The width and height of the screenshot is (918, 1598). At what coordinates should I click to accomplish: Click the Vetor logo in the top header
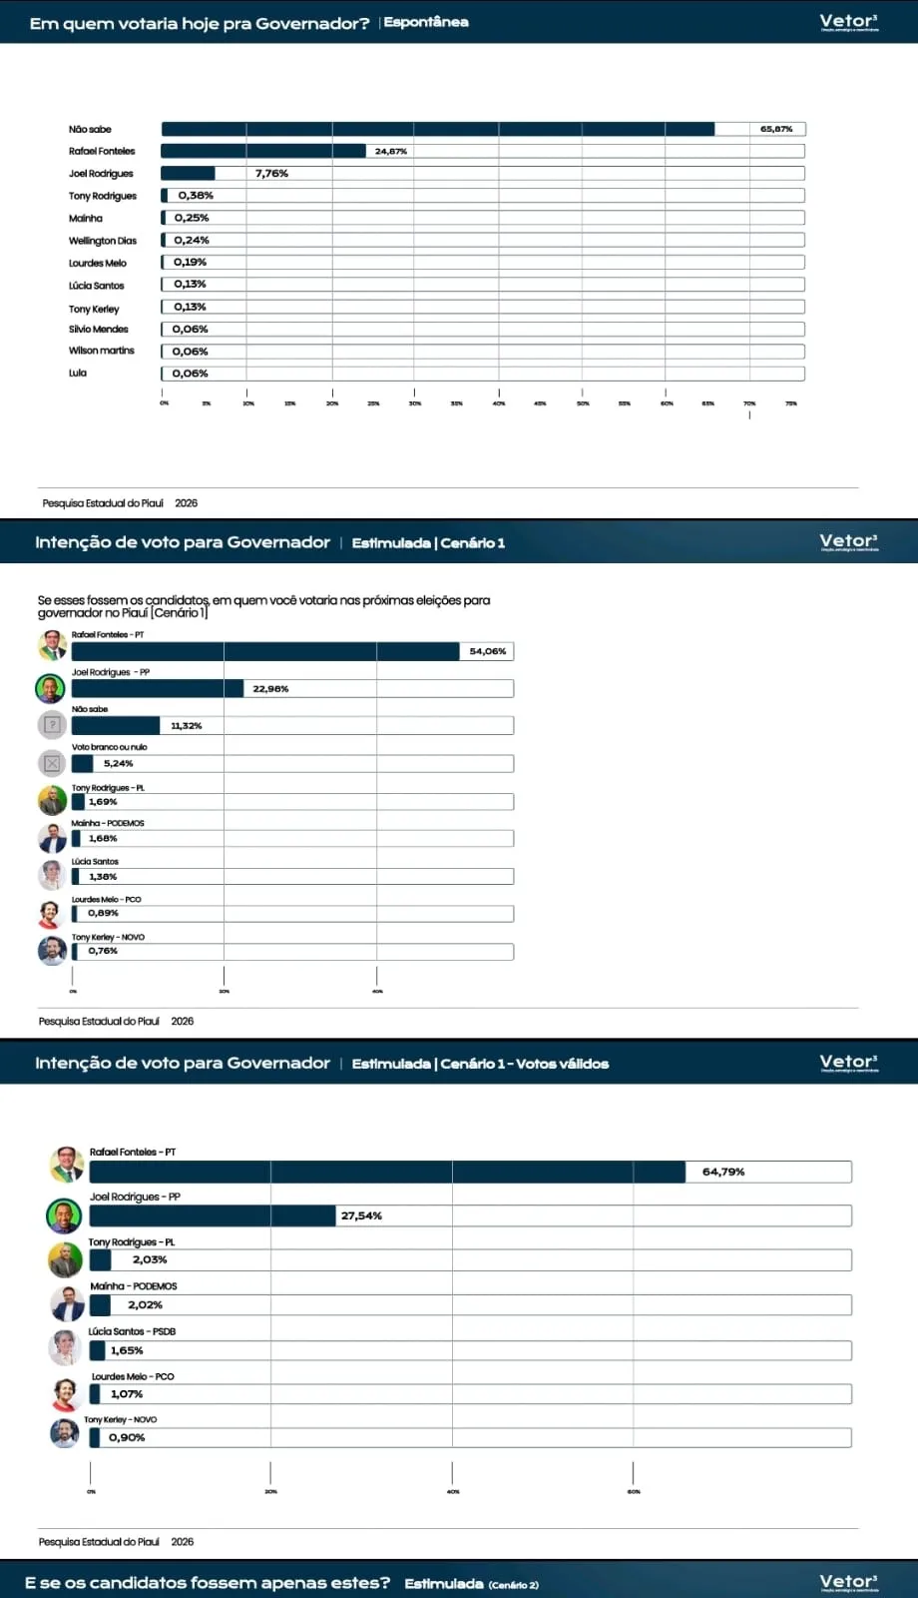click(848, 22)
